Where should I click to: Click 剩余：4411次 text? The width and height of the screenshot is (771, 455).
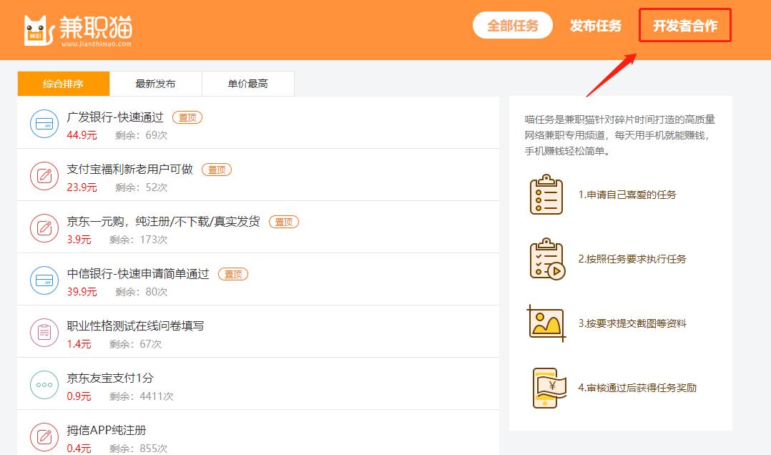pyautogui.click(x=141, y=396)
